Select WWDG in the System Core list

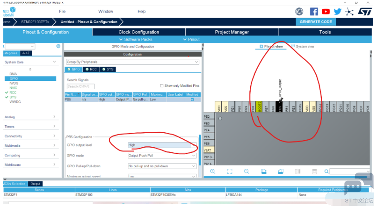pyautogui.click(x=15, y=102)
